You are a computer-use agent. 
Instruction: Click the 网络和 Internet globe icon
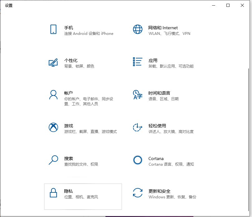137,29
